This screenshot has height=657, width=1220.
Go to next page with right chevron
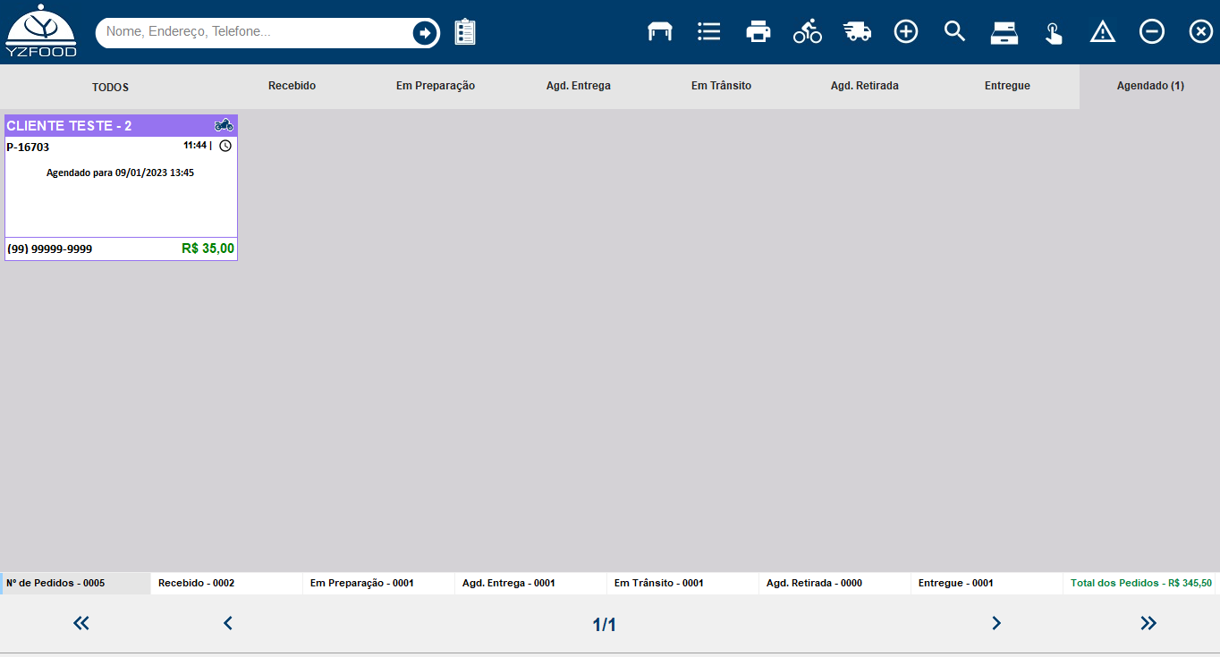(996, 623)
